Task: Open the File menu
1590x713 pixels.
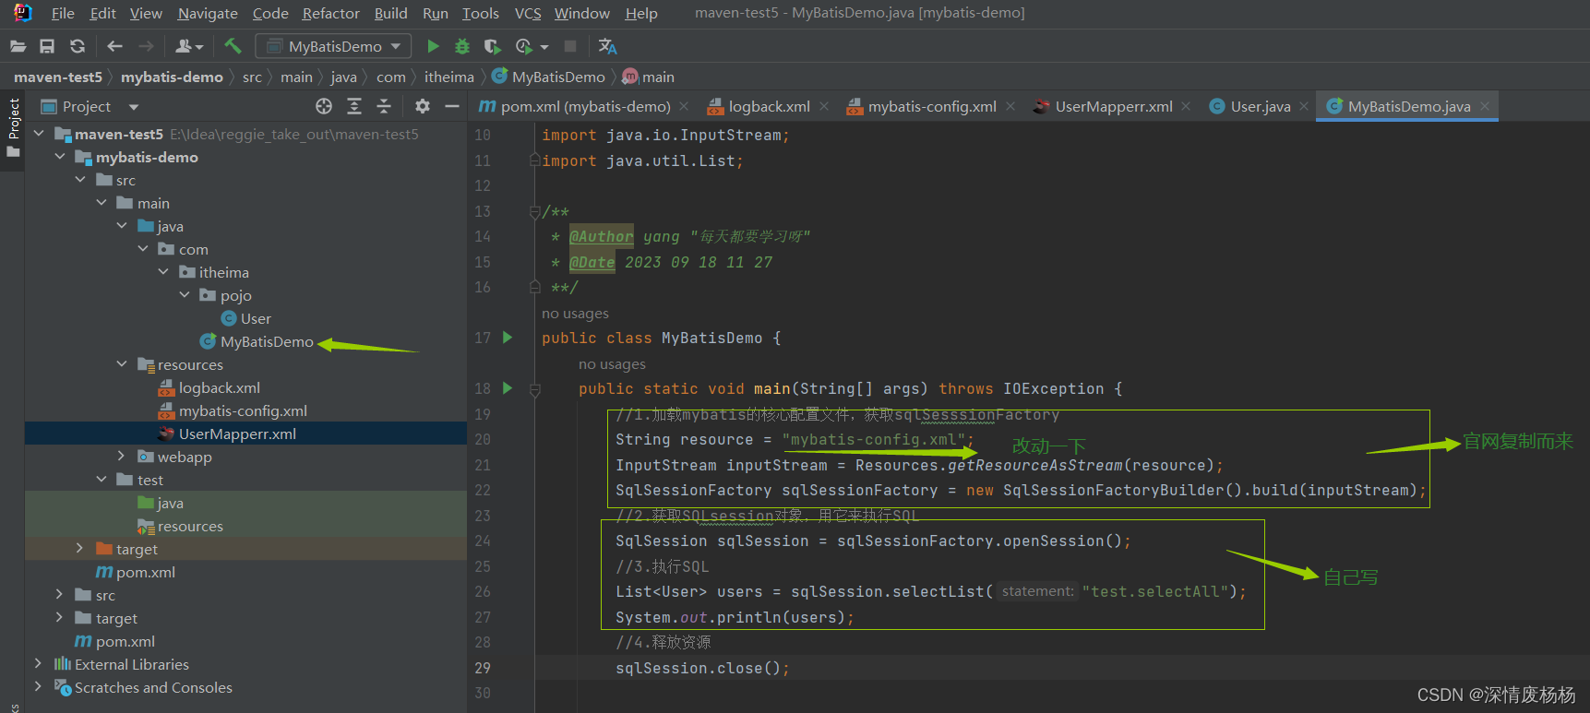Action: [63, 13]
